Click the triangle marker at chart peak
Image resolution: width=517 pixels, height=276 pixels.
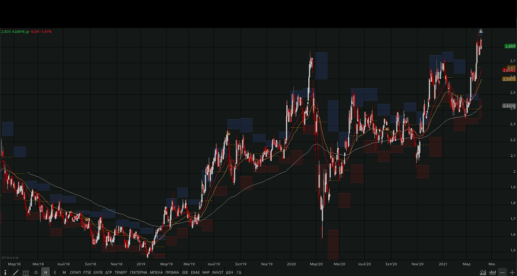coord(481,31)
